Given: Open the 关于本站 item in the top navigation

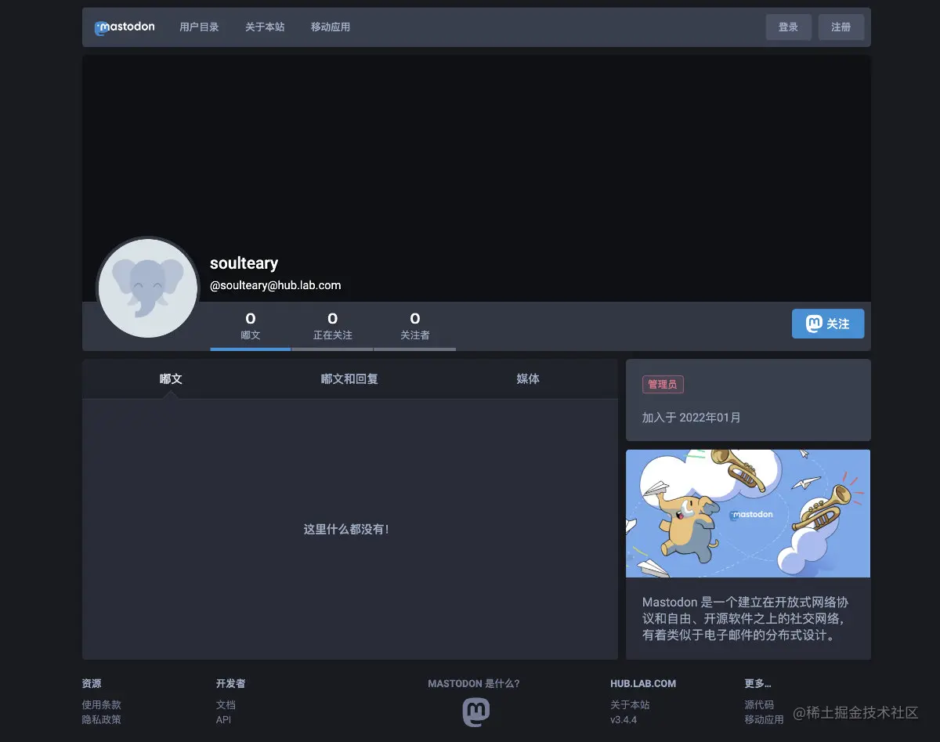Looking at the screenshot, I should (264, 26).
